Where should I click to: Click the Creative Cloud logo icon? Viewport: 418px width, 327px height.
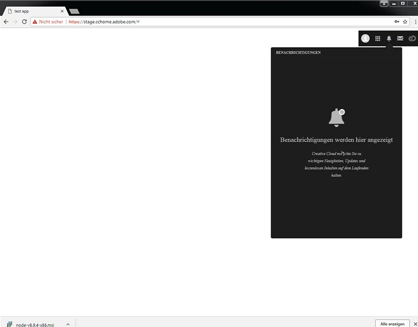tap(412, 38)
